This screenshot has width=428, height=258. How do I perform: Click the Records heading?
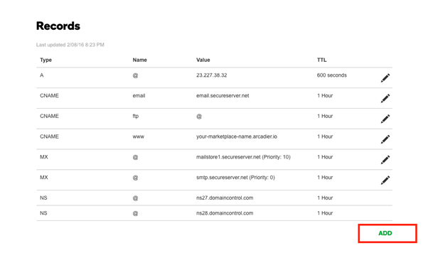coord(58,26)
